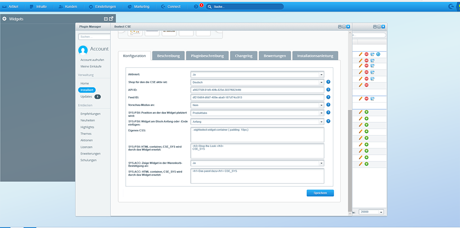
Task: Open the help icon with the red notification badge
Action: tap(196, 7)
